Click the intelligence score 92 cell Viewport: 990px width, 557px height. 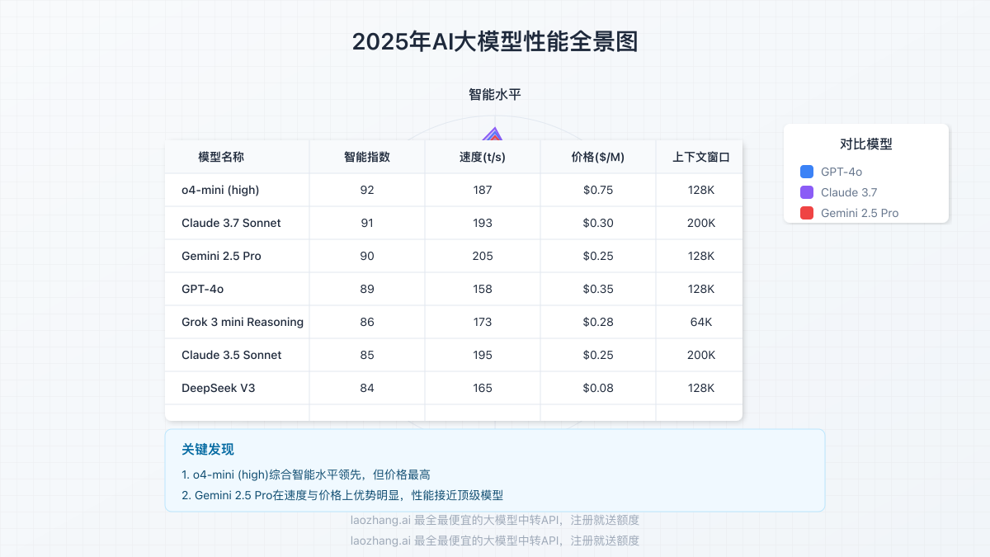coord(367,190)
